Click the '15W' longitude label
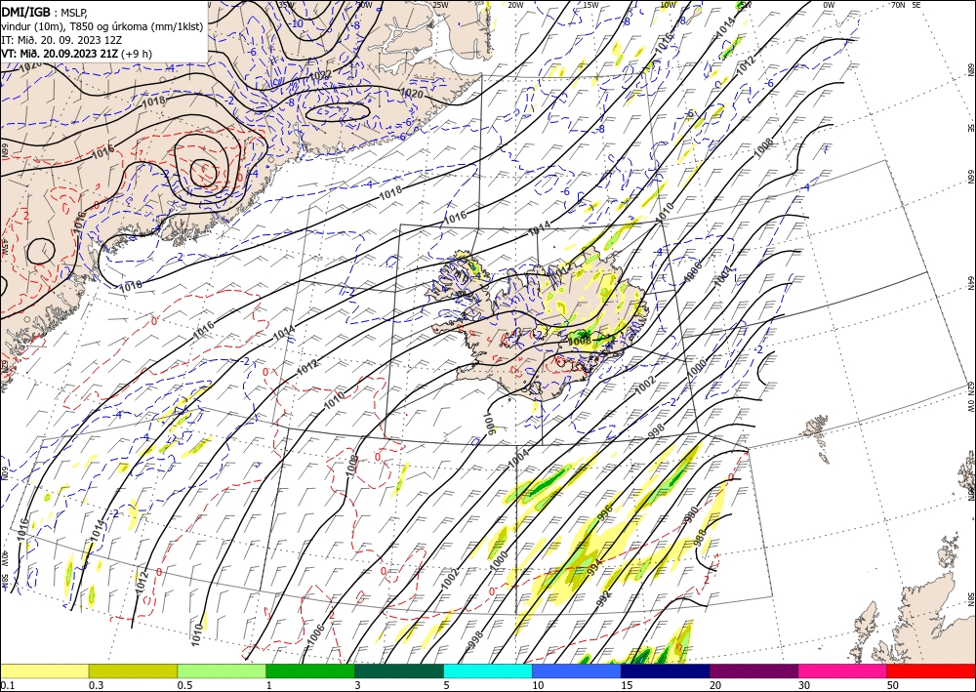The height and width of the screenshot is (692, 976). point(591,5)
